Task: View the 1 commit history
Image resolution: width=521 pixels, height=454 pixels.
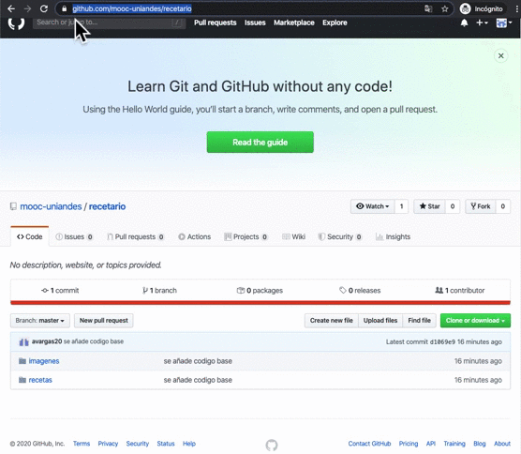Action: 60,291
